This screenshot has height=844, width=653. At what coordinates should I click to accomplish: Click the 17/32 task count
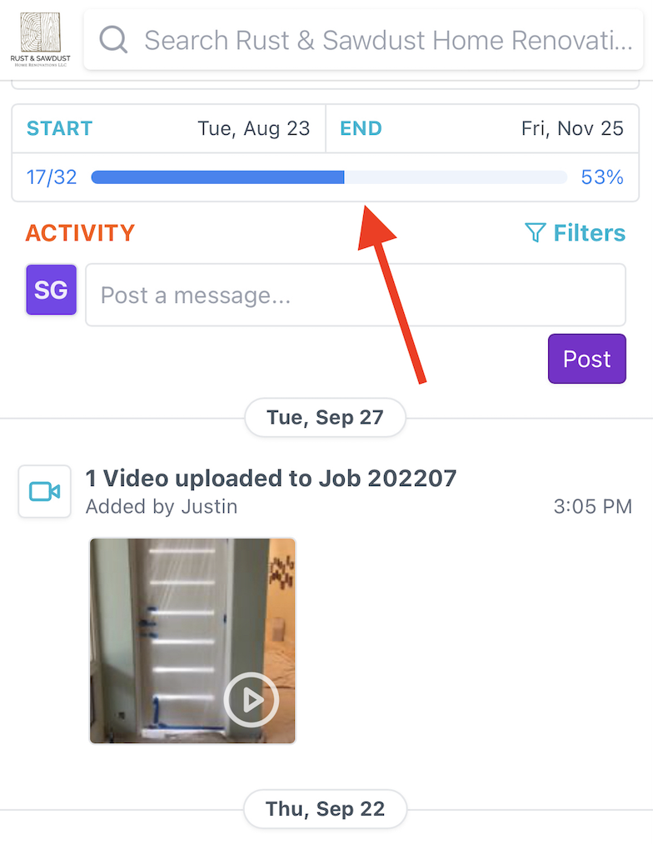pyautogui.click(x=52, y=177)
